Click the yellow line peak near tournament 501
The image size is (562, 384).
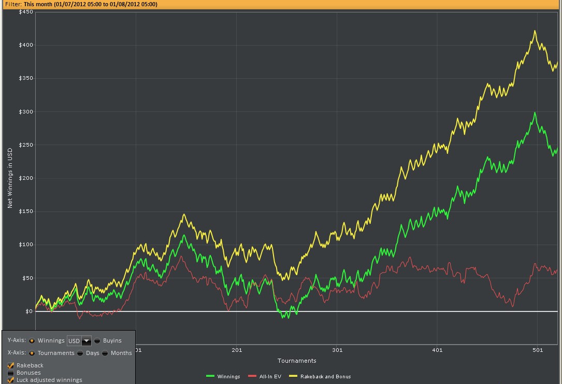[535, 31]
